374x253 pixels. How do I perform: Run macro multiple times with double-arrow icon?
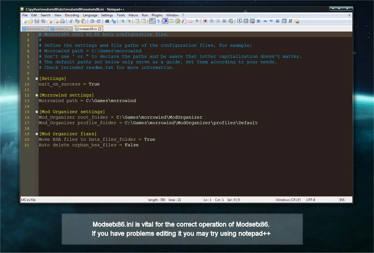224,21
